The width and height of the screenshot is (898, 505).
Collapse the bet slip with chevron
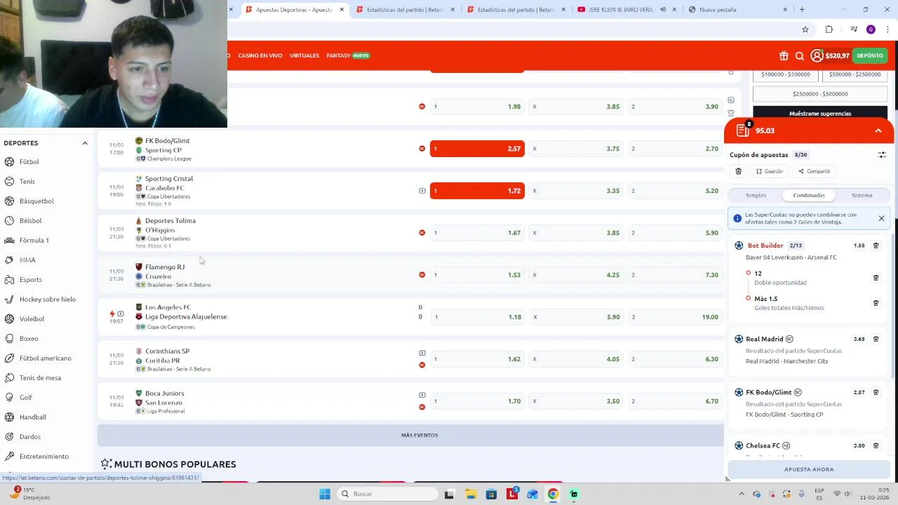(878, 131)
